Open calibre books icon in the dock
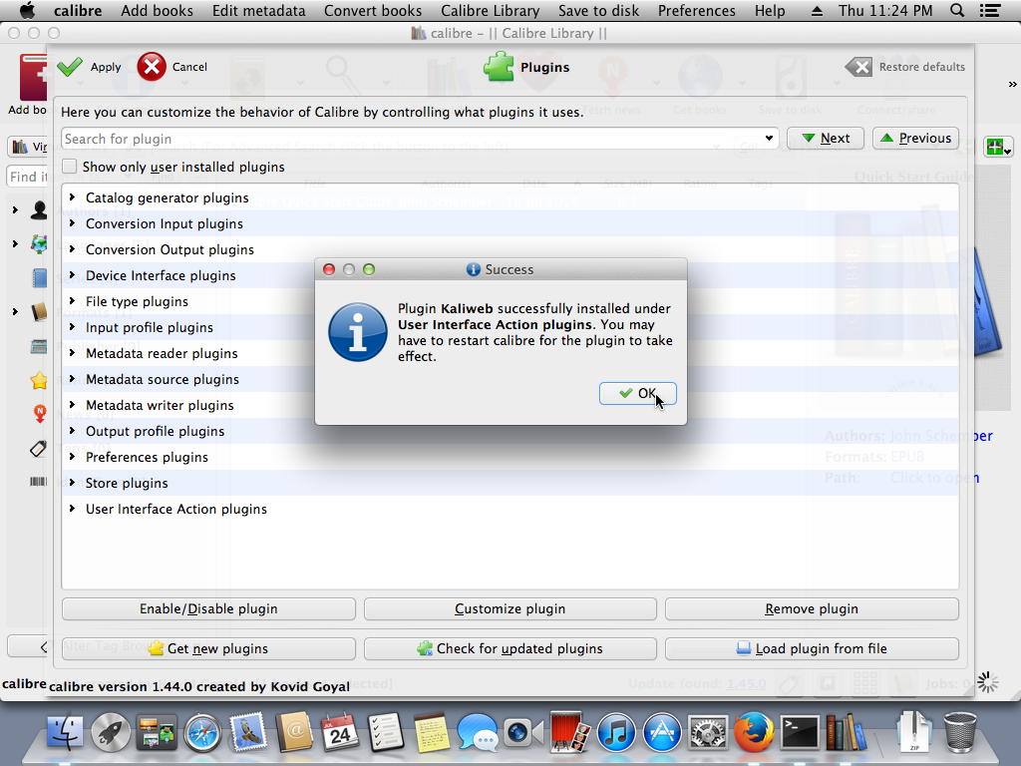 pyautogui.click(x=846, y=732)
